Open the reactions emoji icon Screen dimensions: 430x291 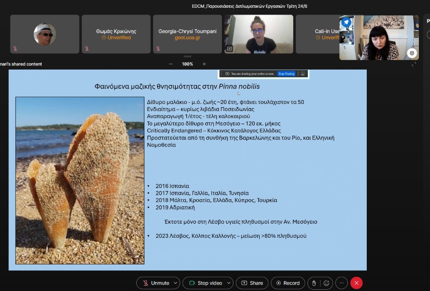pos(326,283)
